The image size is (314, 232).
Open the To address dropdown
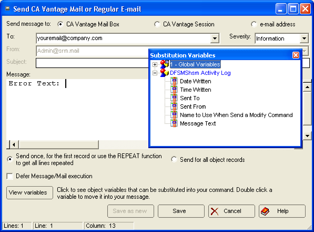pos(215,38)
